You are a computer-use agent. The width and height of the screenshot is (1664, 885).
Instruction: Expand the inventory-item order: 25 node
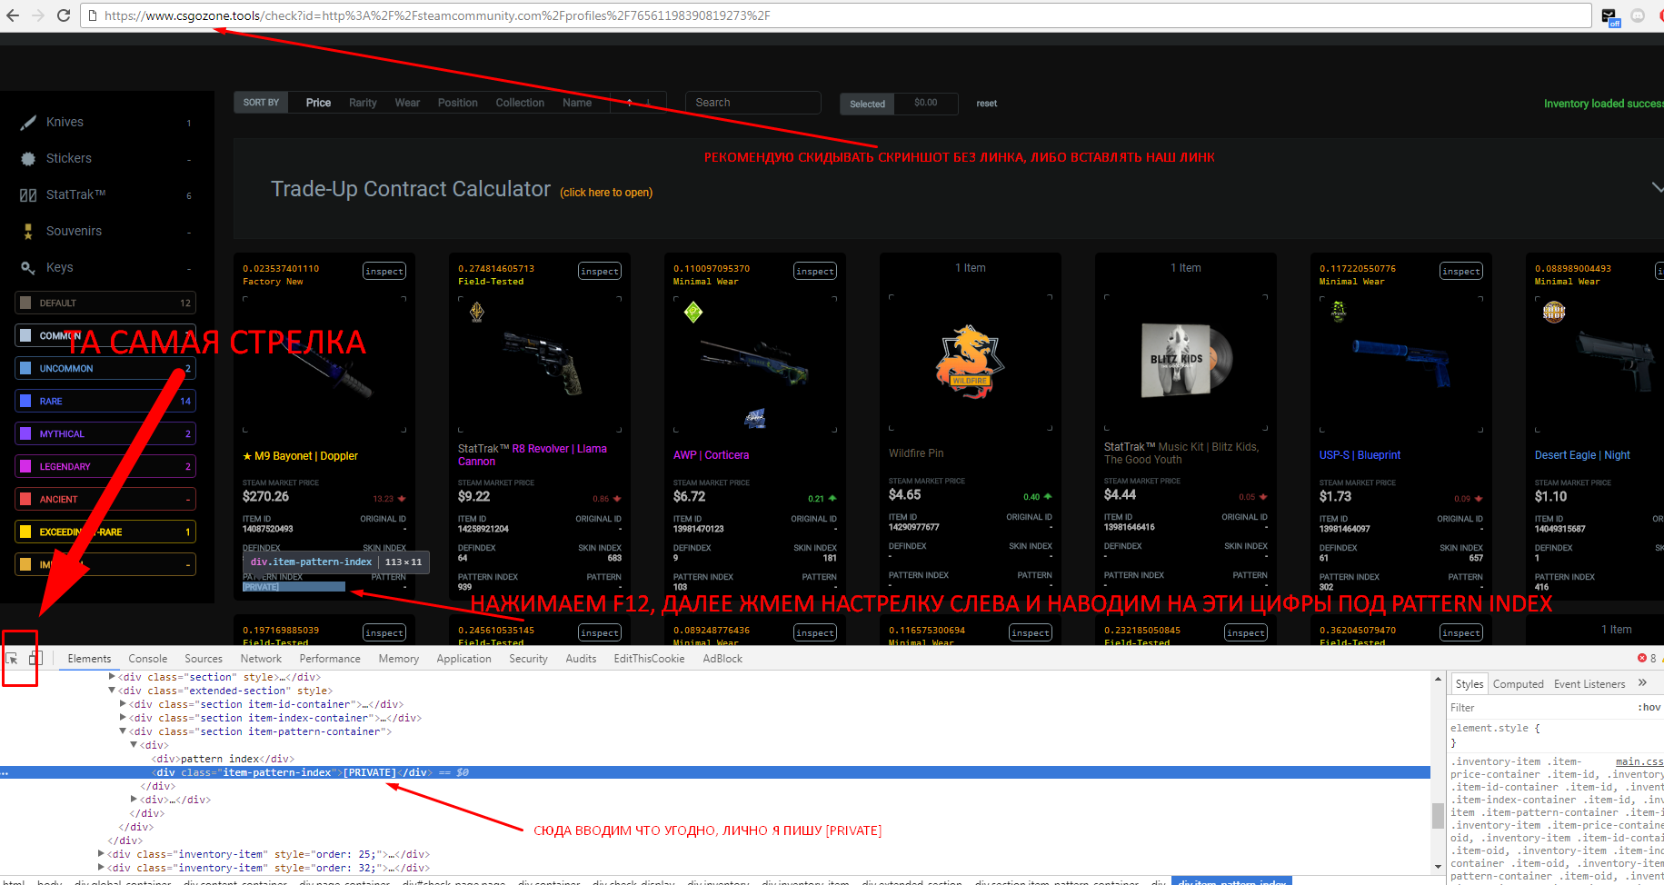[x=101, y=854]
